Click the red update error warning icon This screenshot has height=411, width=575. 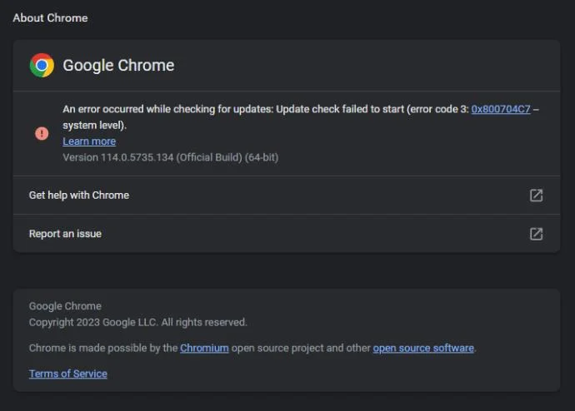point(42,133)
